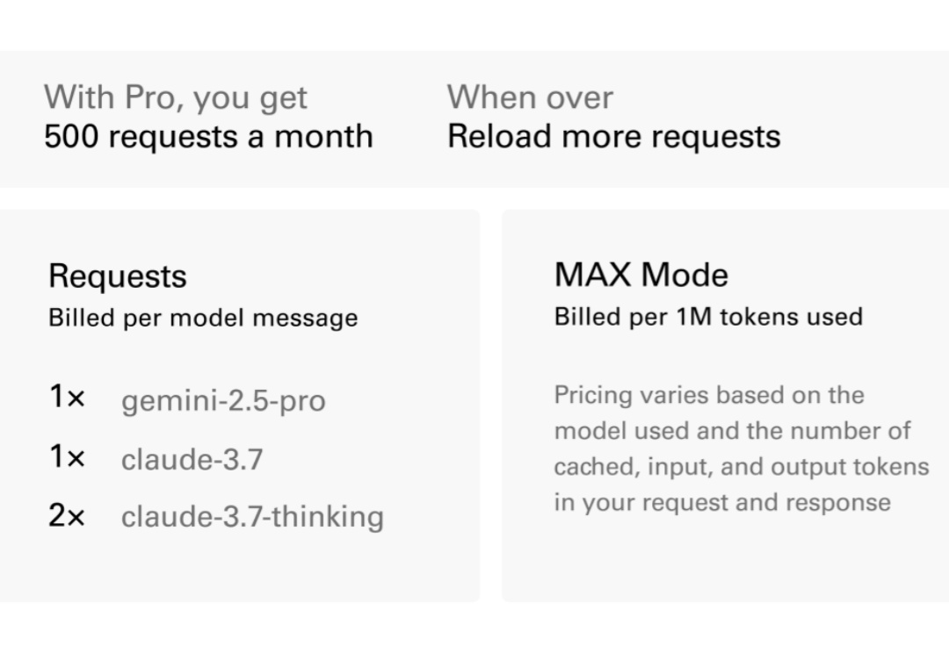The image size is (949, 653).
Task: Click the Requests card heading
Action: click(118, 276)
